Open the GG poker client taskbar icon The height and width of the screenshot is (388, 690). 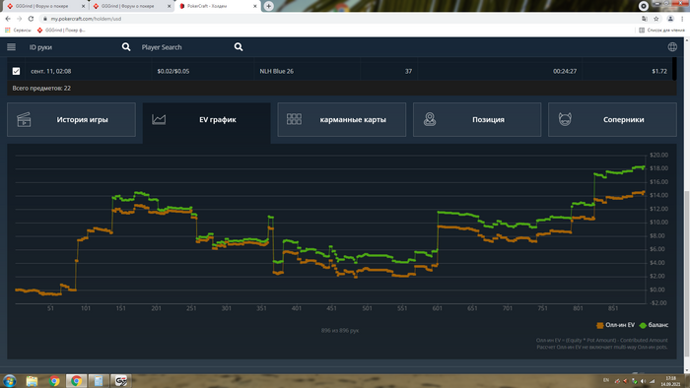120,381
